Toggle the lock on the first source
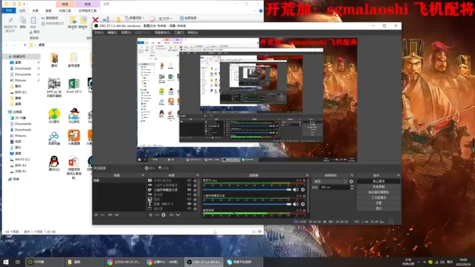475x267 pixels. (x=195, y=180)
